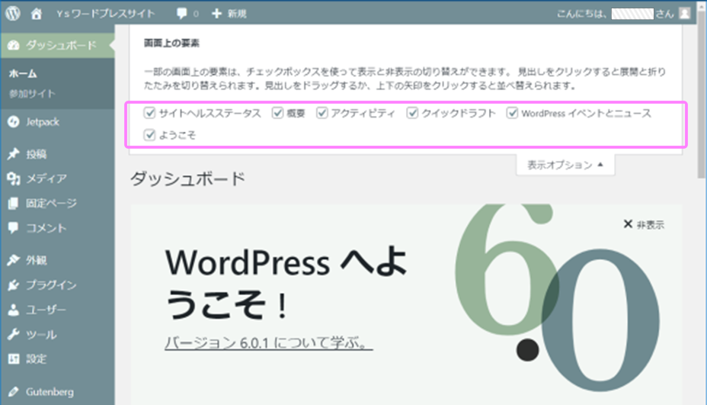Click the メディア icon in sidebar
The image size is (707, 405).
pyautogui.click(x=14, y=178)
